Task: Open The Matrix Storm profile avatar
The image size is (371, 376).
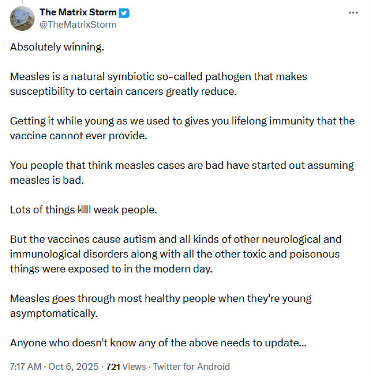Action: [x=22, y=19]
